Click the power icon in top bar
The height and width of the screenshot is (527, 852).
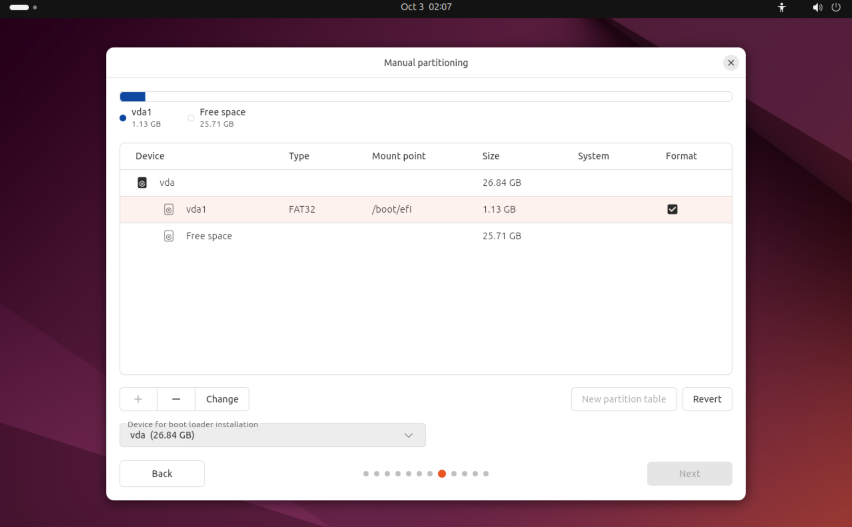click(x=836, y=7)
